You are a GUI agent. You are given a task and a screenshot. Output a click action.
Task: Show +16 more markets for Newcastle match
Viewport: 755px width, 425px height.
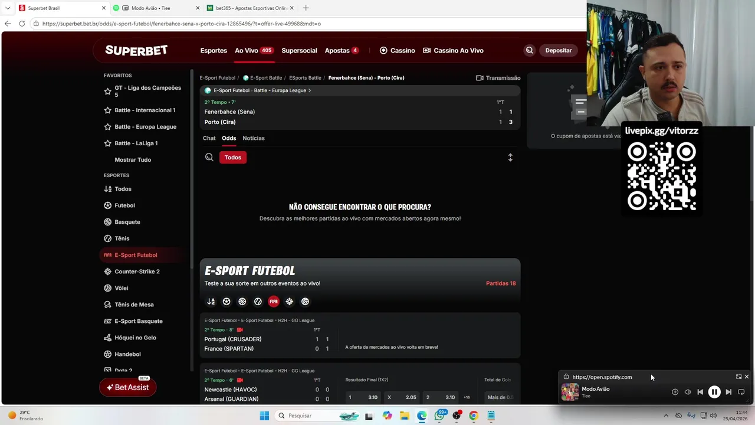point(467,397)
